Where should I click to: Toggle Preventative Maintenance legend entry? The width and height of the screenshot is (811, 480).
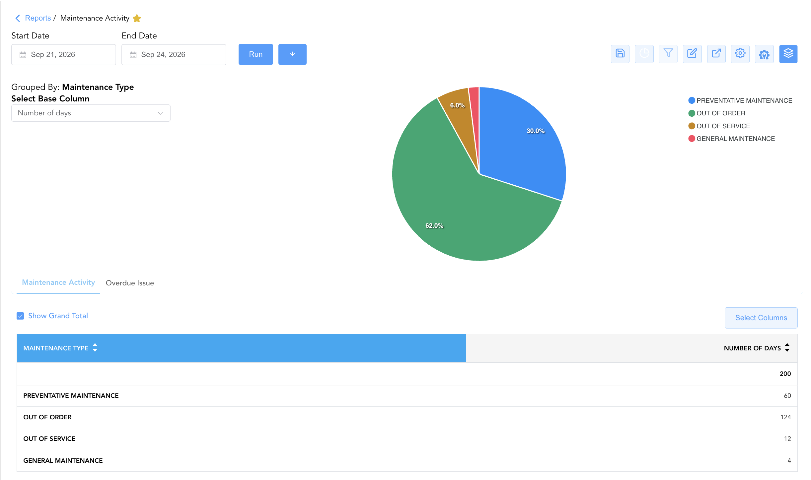(x=740, y=100)
